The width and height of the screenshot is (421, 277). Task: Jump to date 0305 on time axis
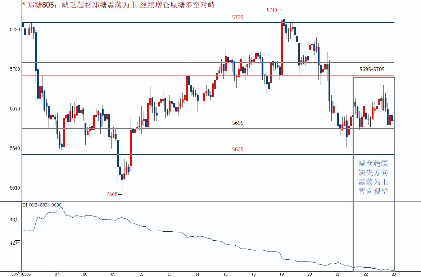[26, 274]
